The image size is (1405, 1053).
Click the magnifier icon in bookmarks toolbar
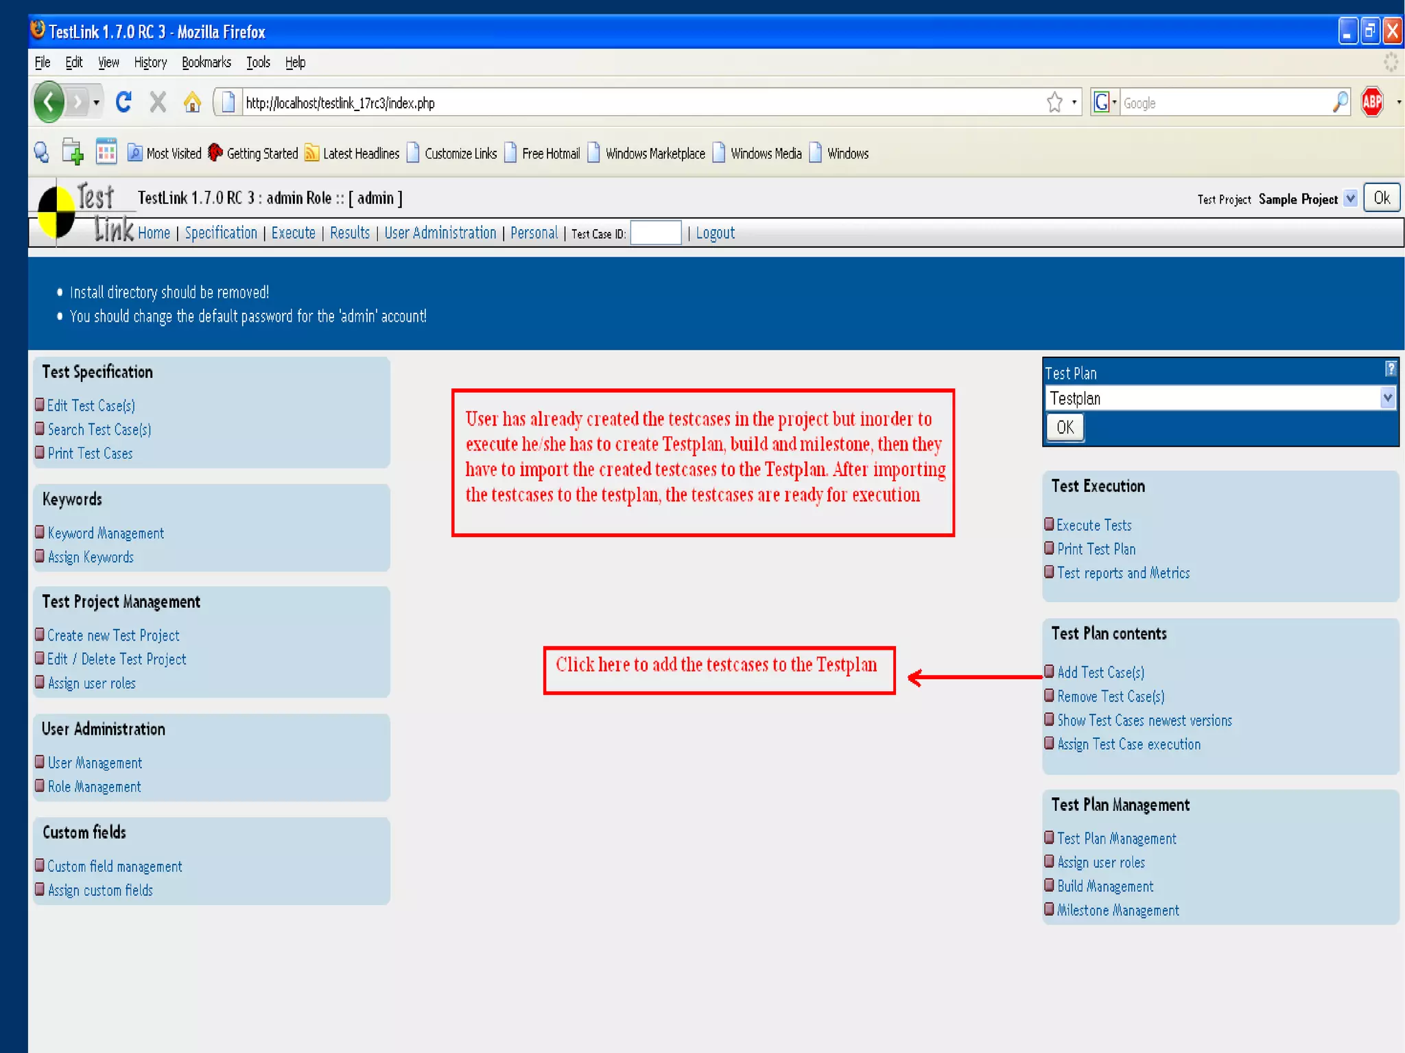click(x=41, y=152)
